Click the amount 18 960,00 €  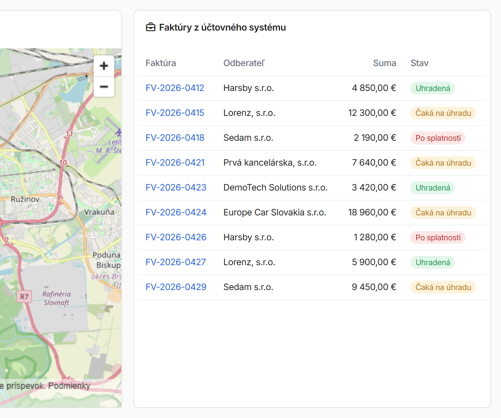click(372, 213)
